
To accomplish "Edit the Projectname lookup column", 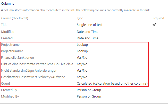I will click(10, 45).
